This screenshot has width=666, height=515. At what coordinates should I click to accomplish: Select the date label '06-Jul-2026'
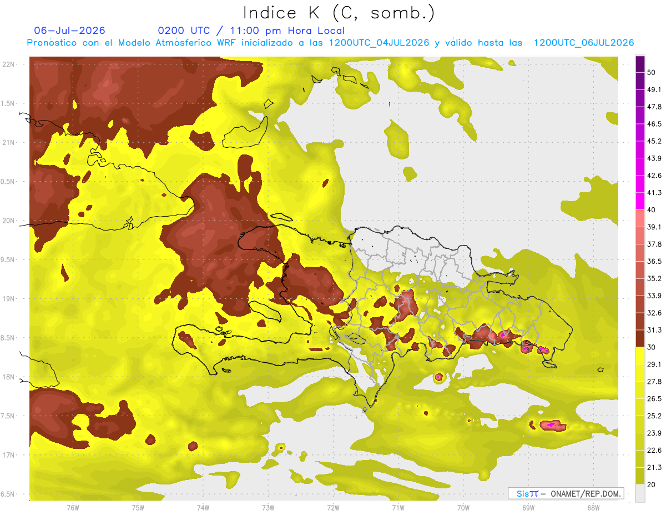coord(69,31)
